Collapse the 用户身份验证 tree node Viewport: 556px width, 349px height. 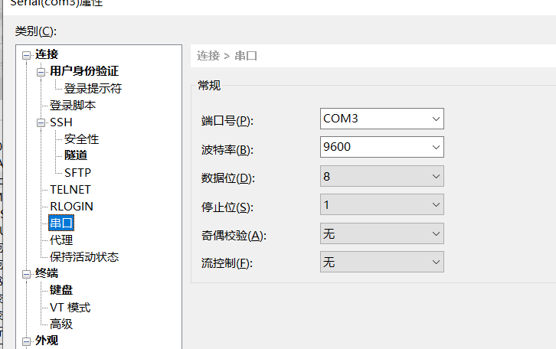tap(41, 71)
